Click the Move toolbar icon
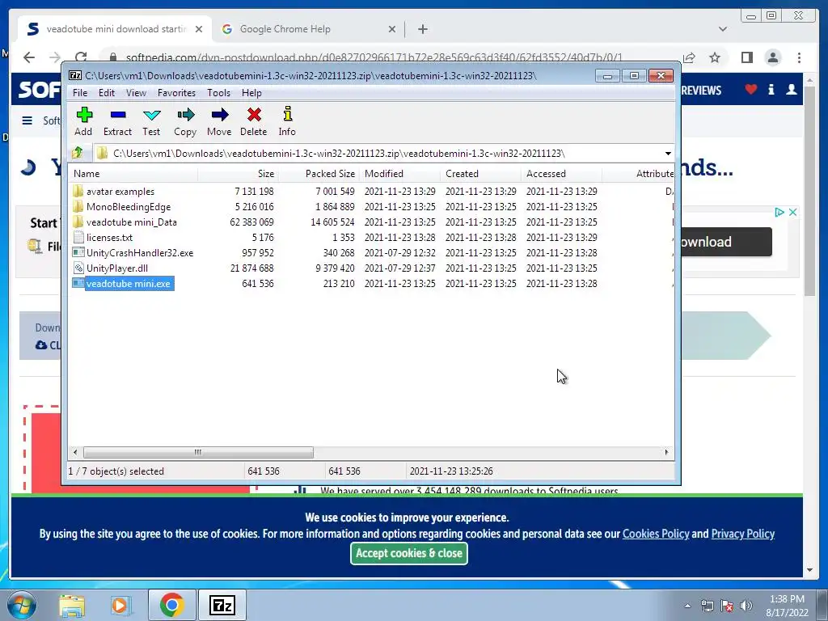Viewport: 828px width, 621px height. (219, 115)
